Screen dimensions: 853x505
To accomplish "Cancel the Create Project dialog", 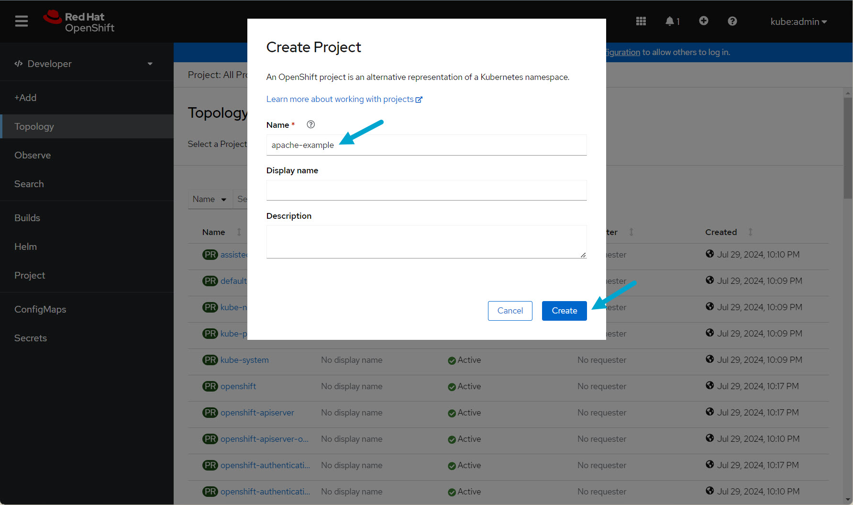I will tap(510, 311).
